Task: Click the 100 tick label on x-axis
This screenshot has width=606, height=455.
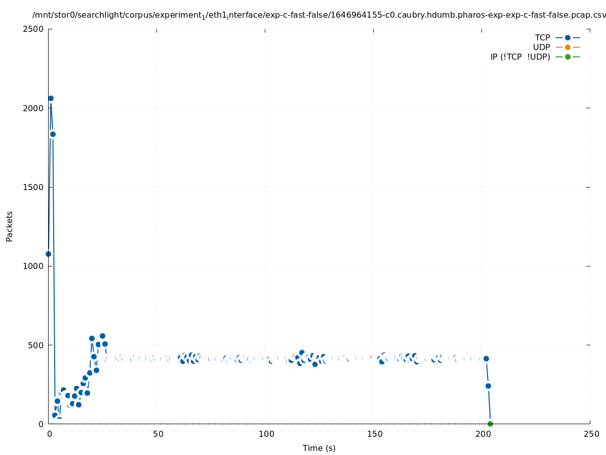Action: 266,434
